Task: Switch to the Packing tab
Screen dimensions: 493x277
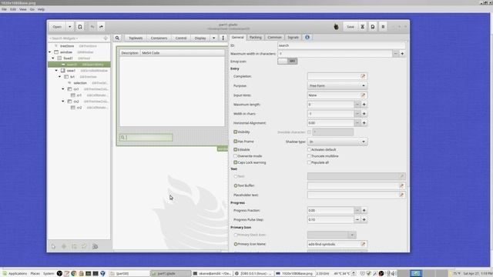Action: point(255,38)
